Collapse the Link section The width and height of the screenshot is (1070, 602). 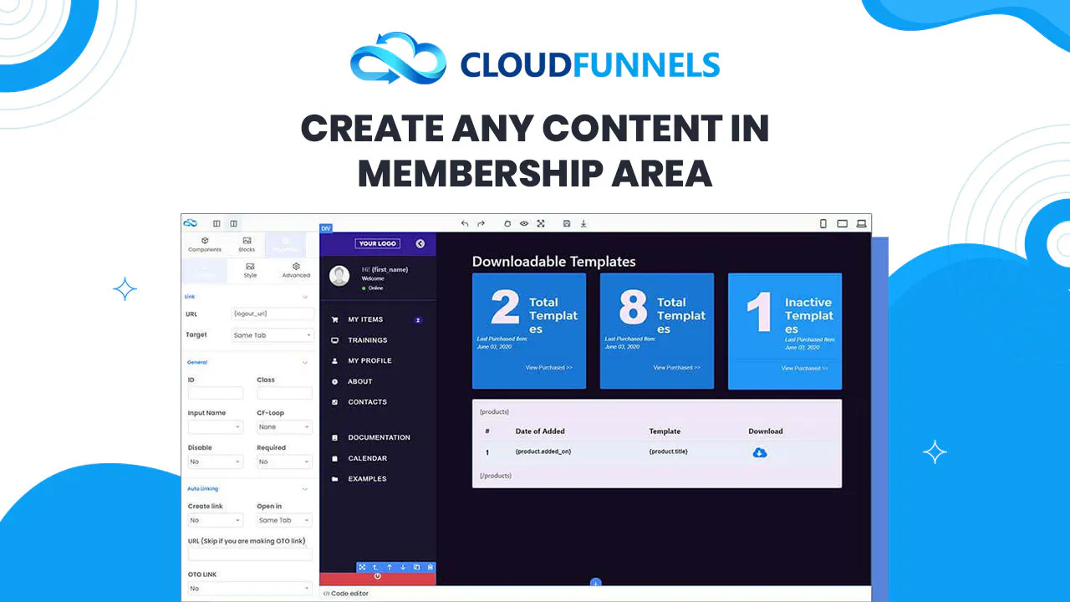point(304,296)
